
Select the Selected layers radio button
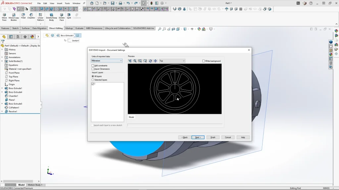coord(93,80)
